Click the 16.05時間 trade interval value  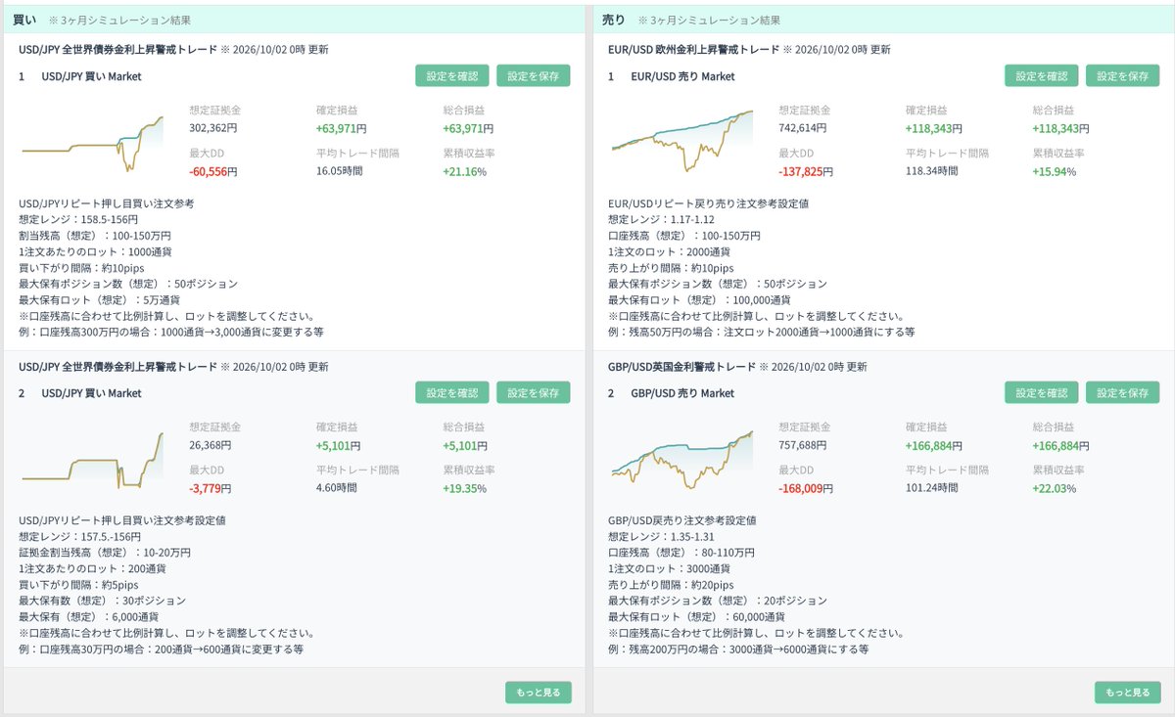tap(340, 171)
